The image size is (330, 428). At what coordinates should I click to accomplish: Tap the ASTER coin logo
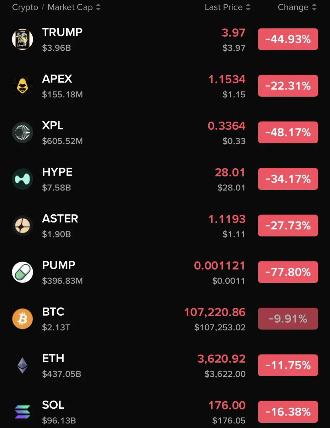tap(22, 226)
